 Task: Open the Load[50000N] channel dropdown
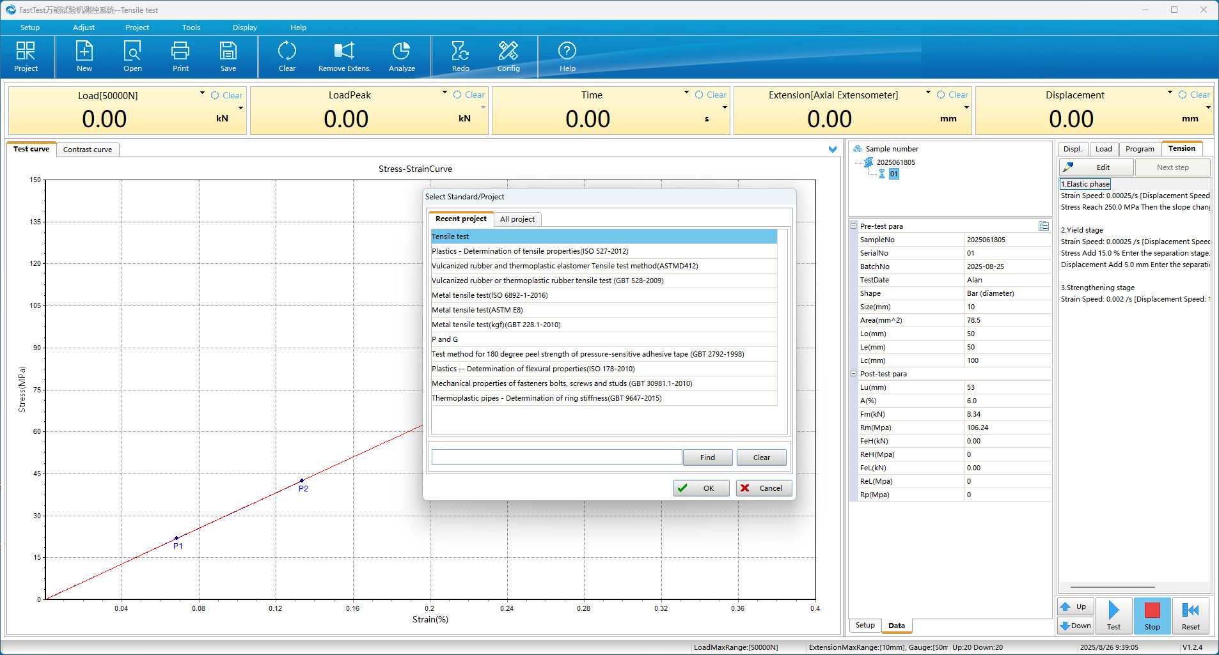coord(202,93)
